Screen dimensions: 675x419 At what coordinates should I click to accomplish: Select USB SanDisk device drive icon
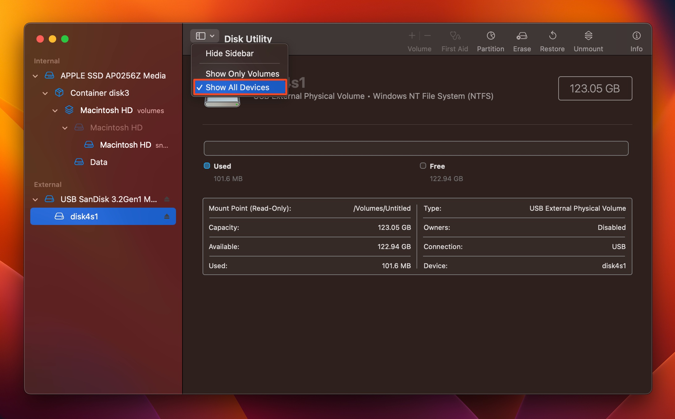49,199
